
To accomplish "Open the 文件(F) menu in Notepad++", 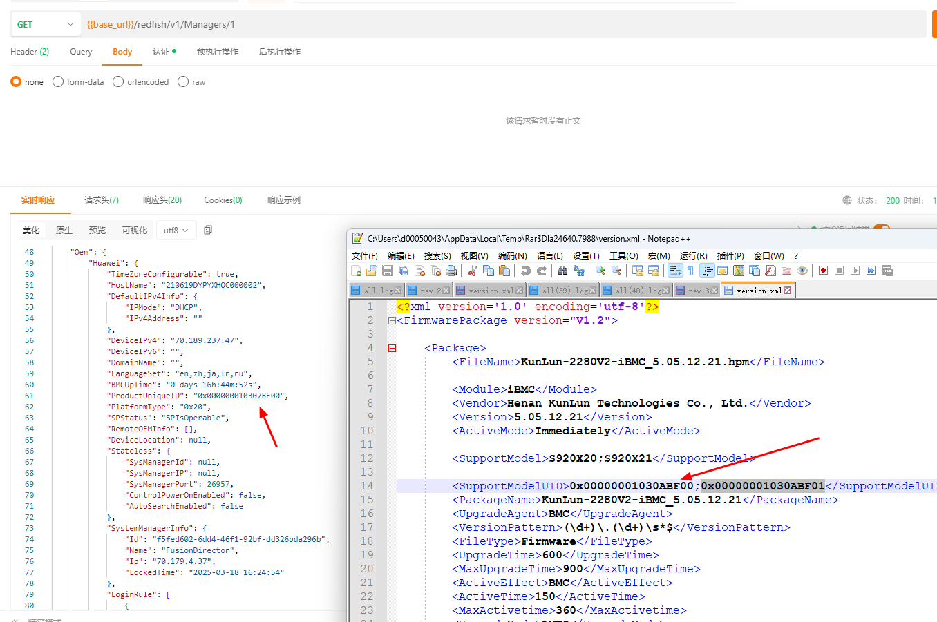I will pyautogui.click(x=364, y=256).
